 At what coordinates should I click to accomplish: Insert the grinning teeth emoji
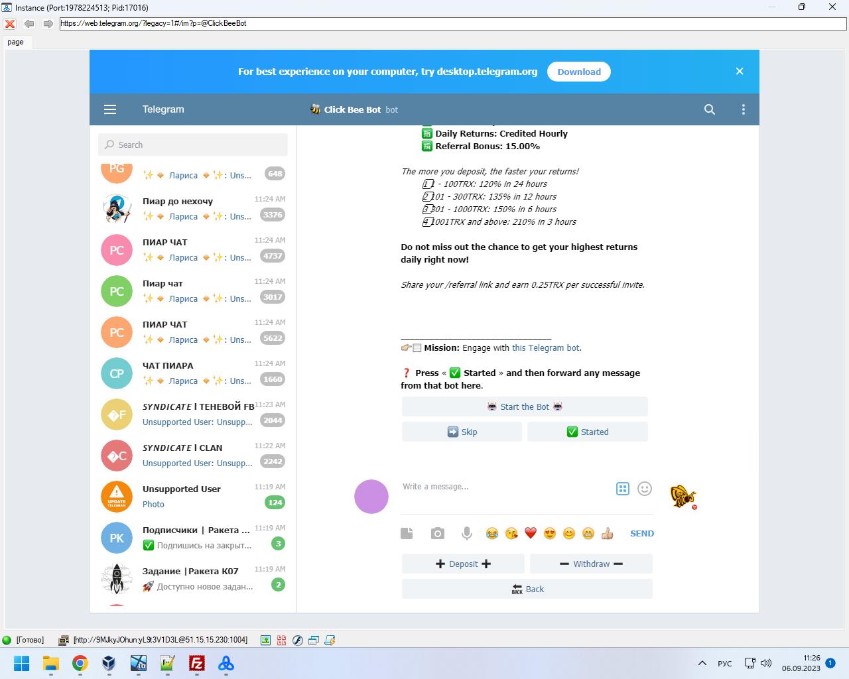(x=588, y=533)
